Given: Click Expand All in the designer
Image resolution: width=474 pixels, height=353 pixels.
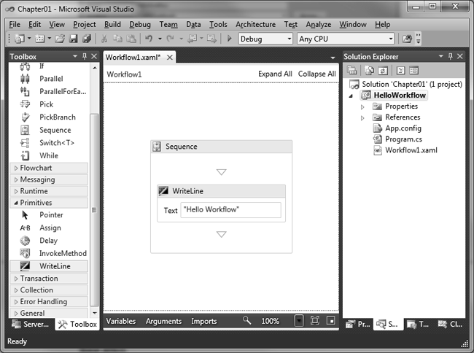Looking at the screenshot, I should coord(275,74).
